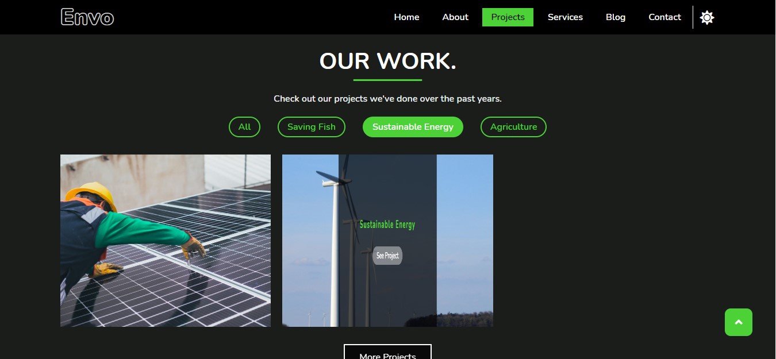776x359 pixels.
Task: Open the Contact nav link
Action: pos(664,17)
